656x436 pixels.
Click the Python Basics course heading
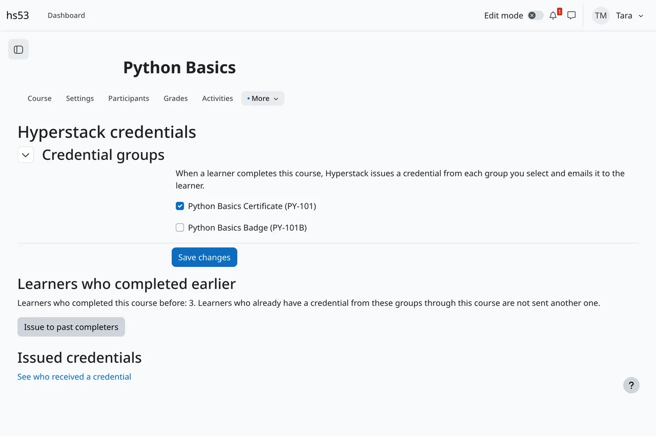[179, 68]
